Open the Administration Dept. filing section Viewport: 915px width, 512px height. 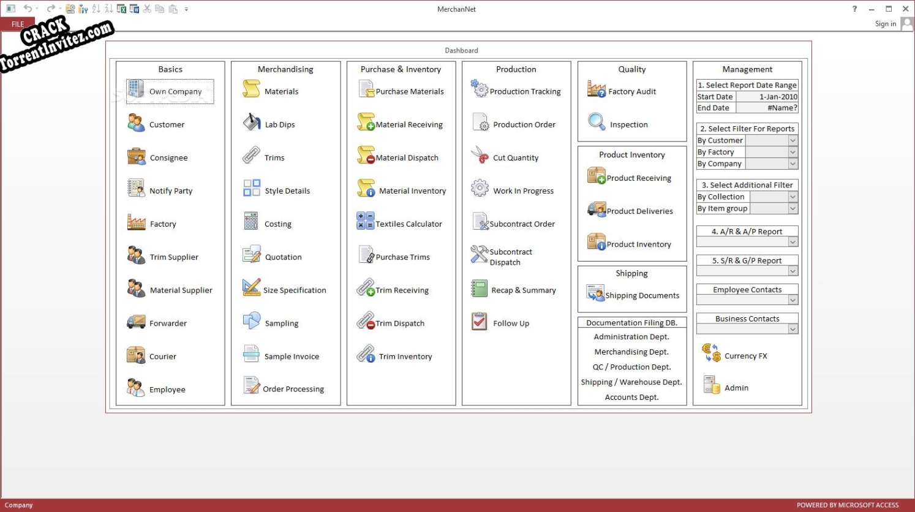[631, 336]
